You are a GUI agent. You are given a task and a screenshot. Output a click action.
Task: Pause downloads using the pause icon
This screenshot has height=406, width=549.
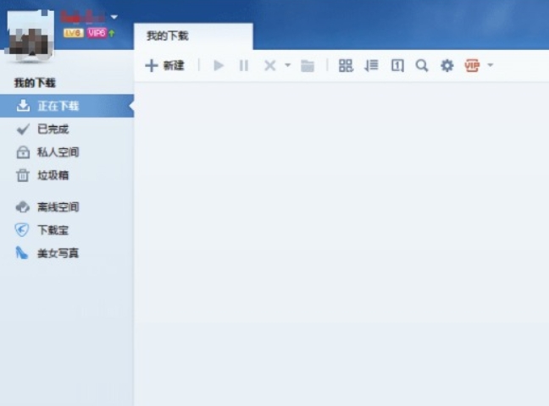click(x=244, y=65)
